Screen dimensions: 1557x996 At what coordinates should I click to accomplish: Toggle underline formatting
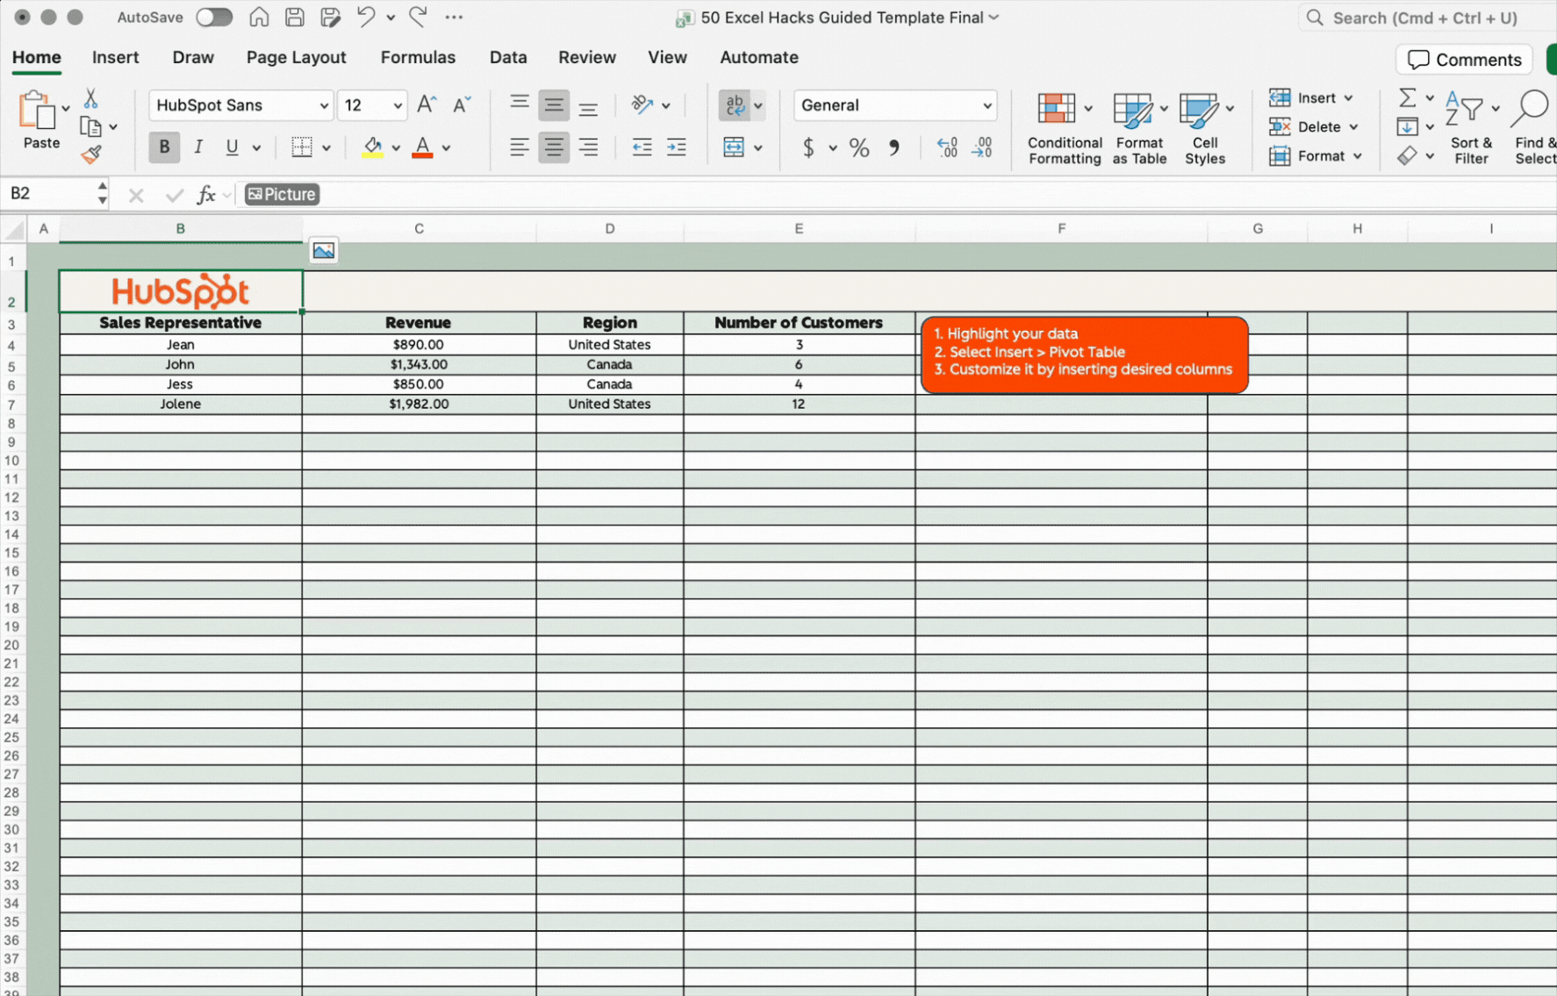coord(232,147)
